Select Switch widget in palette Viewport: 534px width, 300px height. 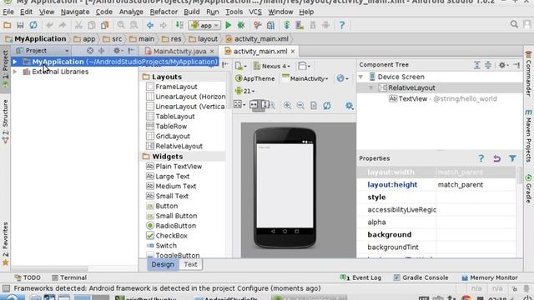tap(166, 246)
